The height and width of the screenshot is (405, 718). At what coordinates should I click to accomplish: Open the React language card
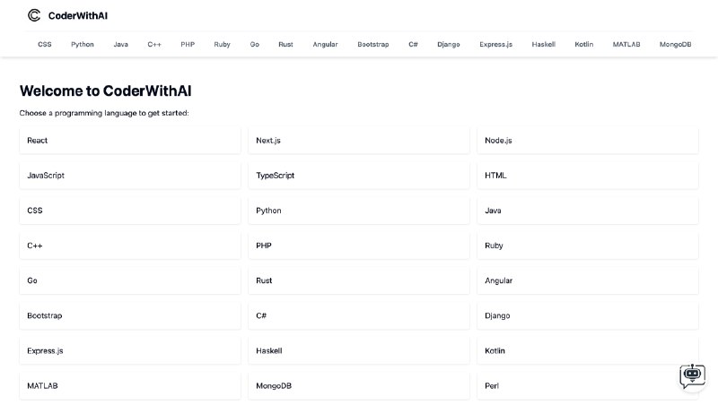[x=129, y=141]
